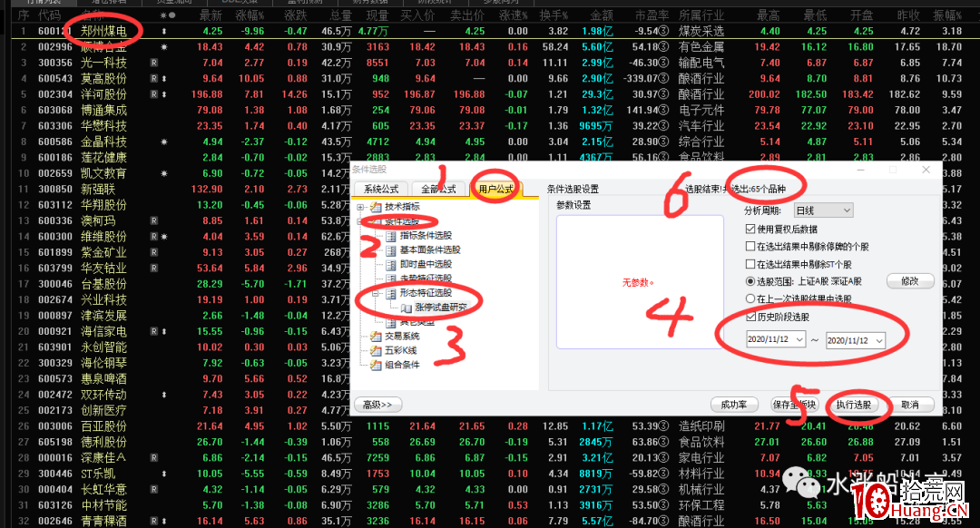
Task: Select stock 中材节能 in list
Action: point(103,505)
